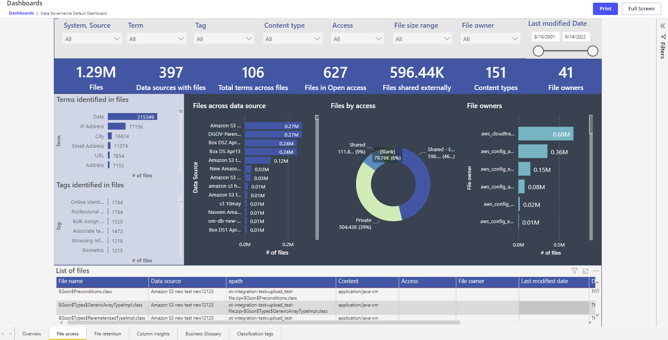Image resolution: width=668 pixels, height=340 pixels.
Task: Click the next page arrow beside Overview tab
Action: click(x=11, y=334)
